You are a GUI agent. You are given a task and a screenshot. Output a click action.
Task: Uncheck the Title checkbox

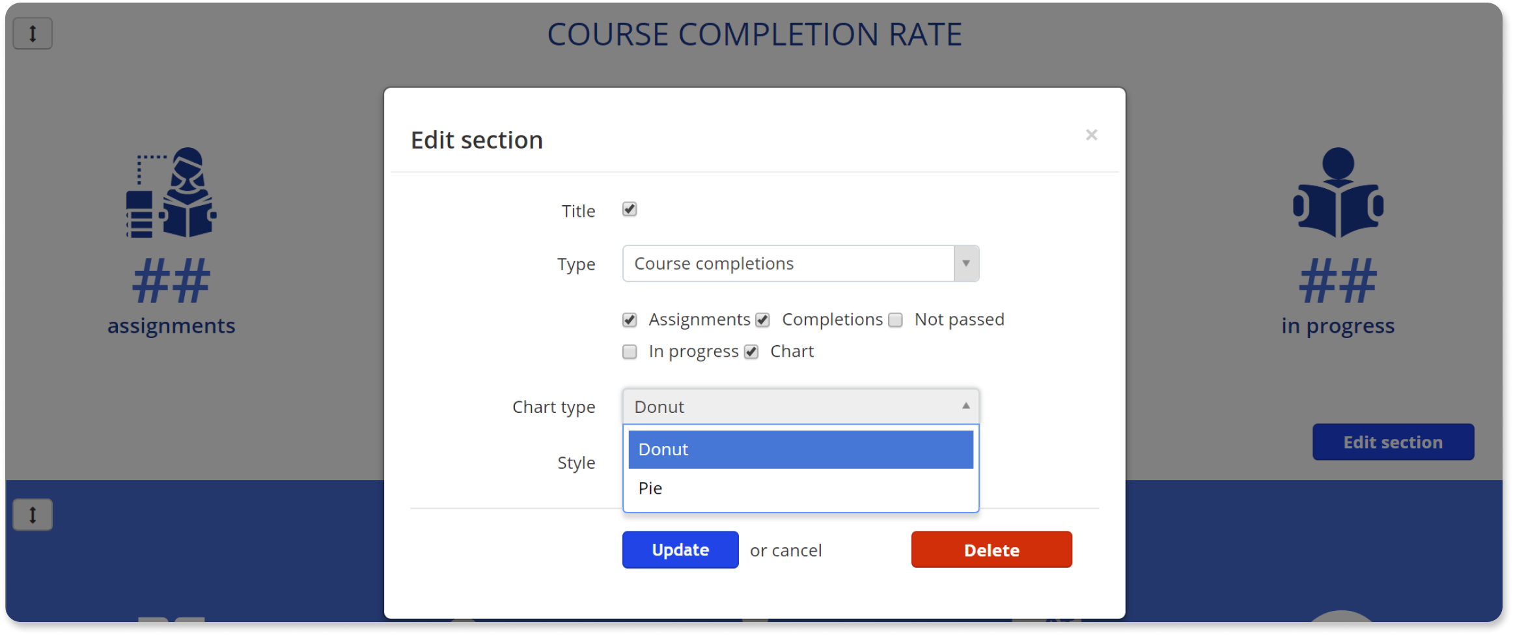(629, 210)
